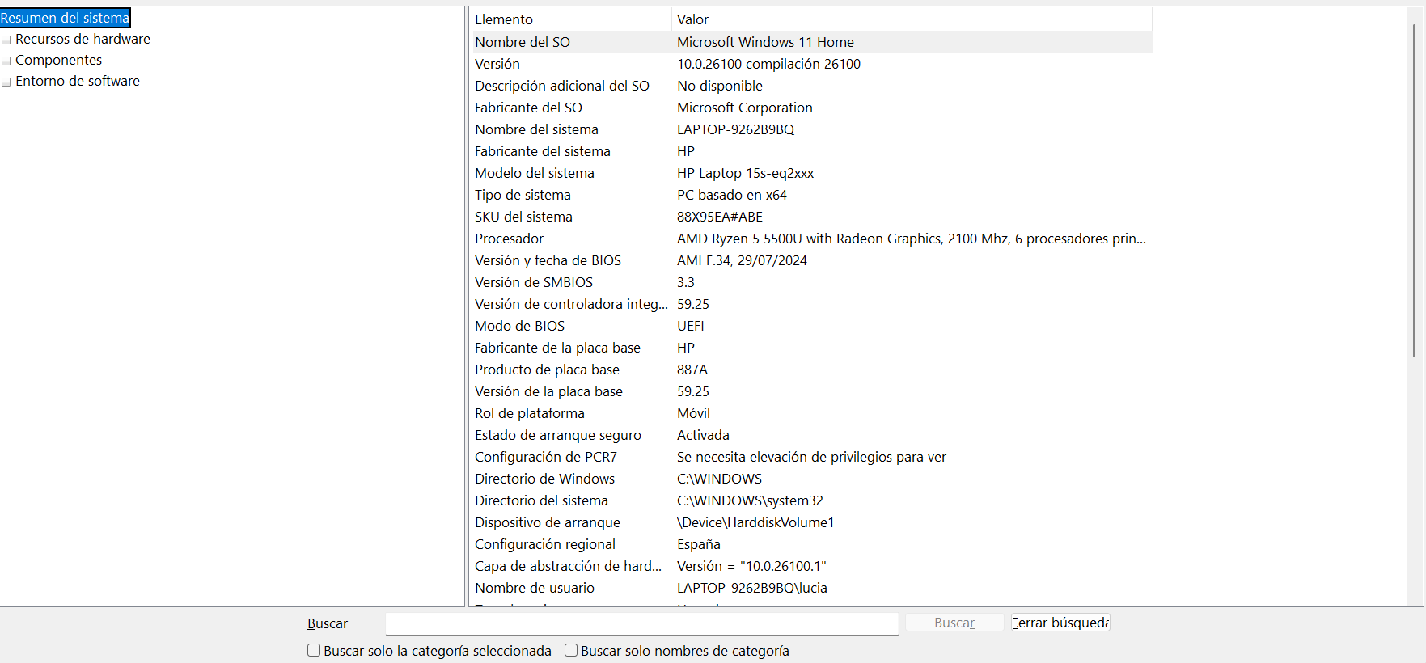Tick Buscar solo nombres de categoría
The width and height of the screenshot is (1426, 663).
click(x=571, y=650)
